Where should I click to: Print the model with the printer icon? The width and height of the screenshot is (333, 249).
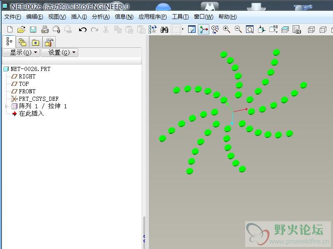[x=45, y=29]
